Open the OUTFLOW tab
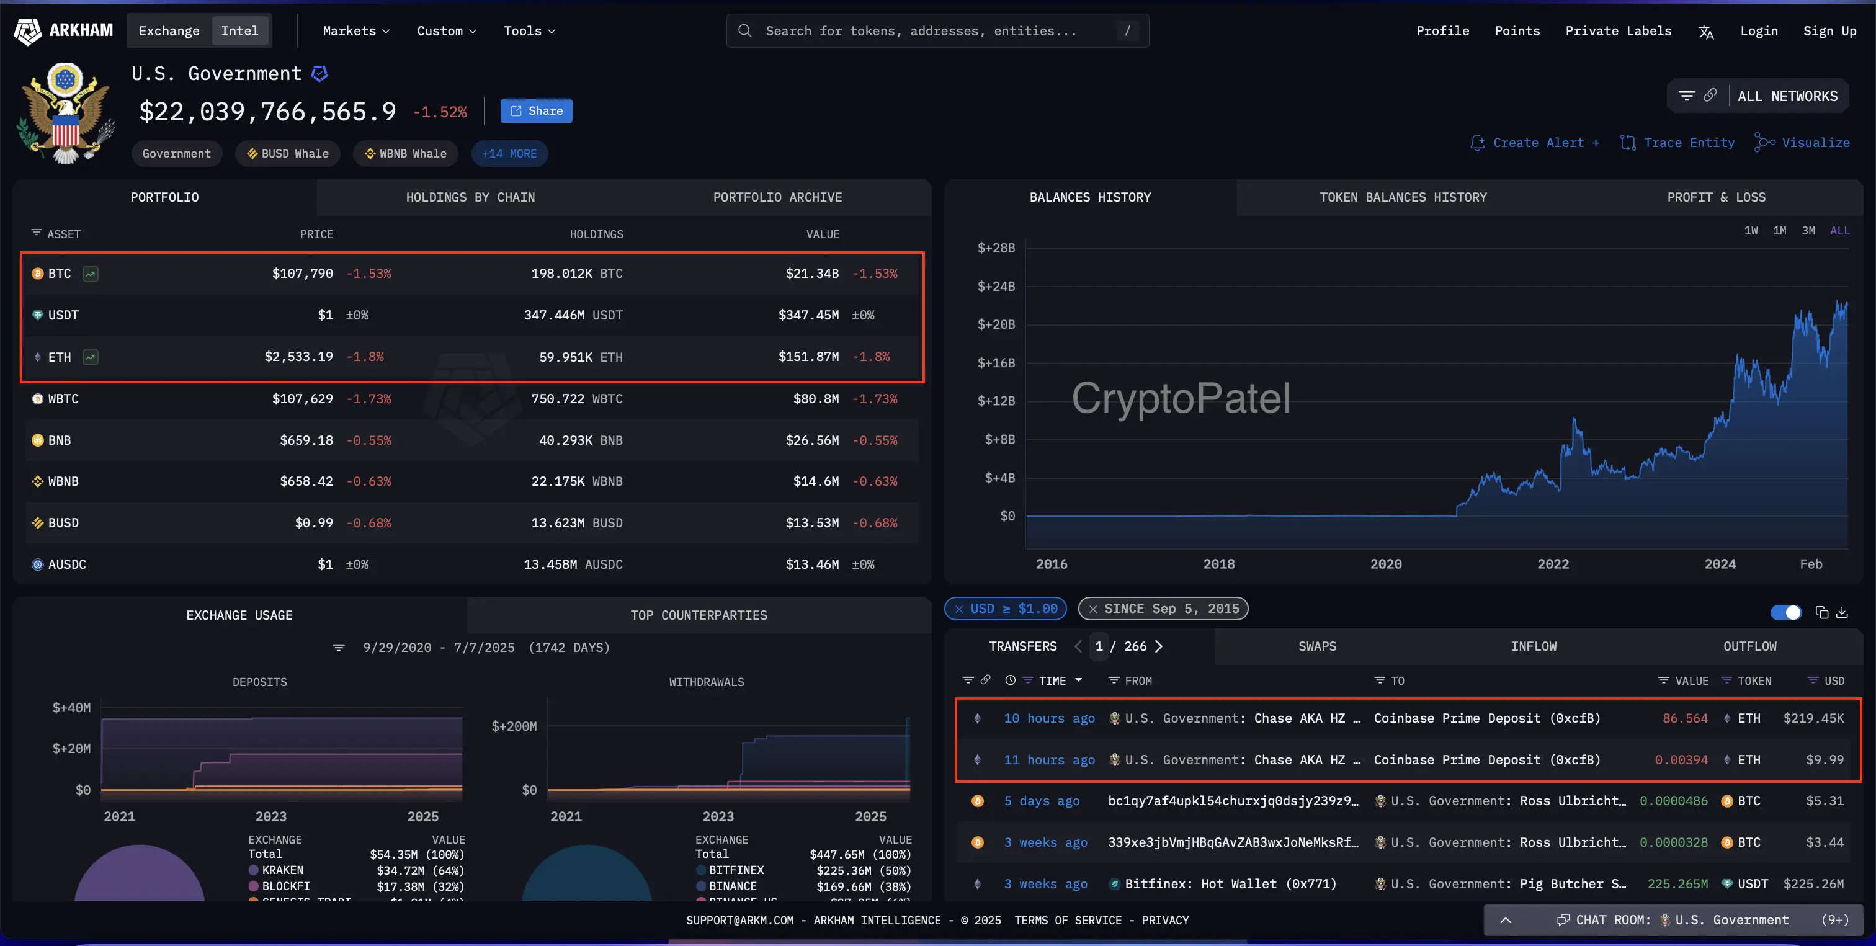This screenshot has width=1876, height=946. (x=1749, y=646)
